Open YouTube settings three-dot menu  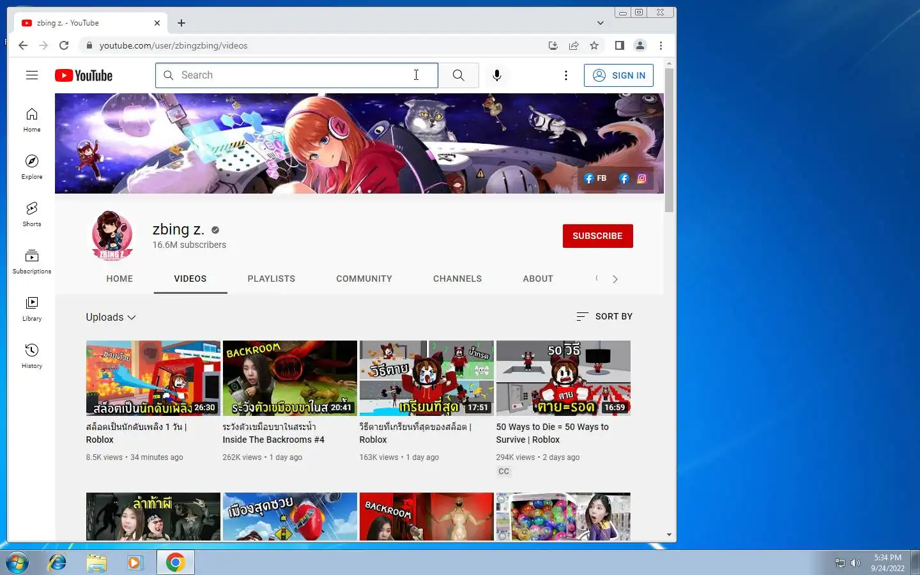(565, 75)
